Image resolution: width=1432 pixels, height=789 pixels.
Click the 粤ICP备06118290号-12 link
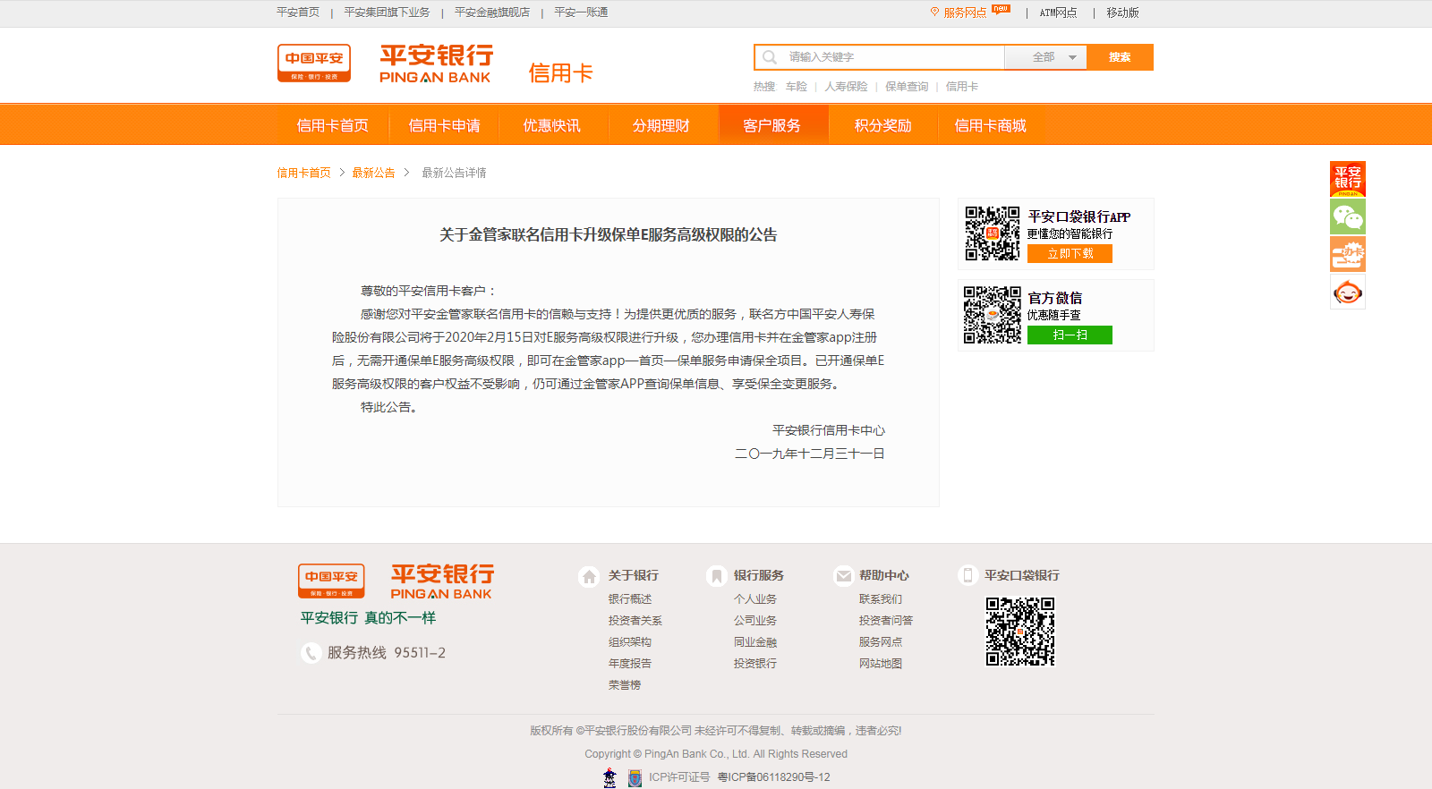coord(774,777)
